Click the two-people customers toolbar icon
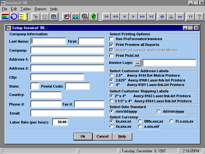The width and height of the screenshot is (205, 154). coord(76,16)
